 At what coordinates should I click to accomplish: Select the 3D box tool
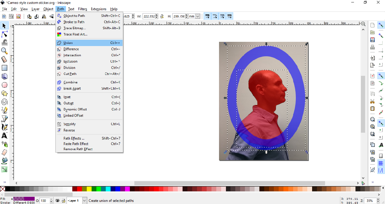[4, 76]
